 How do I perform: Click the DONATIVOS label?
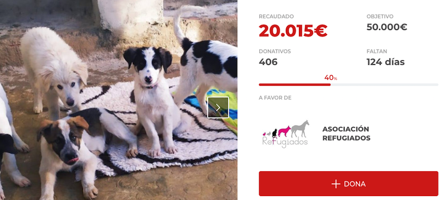tap(275, 51)
